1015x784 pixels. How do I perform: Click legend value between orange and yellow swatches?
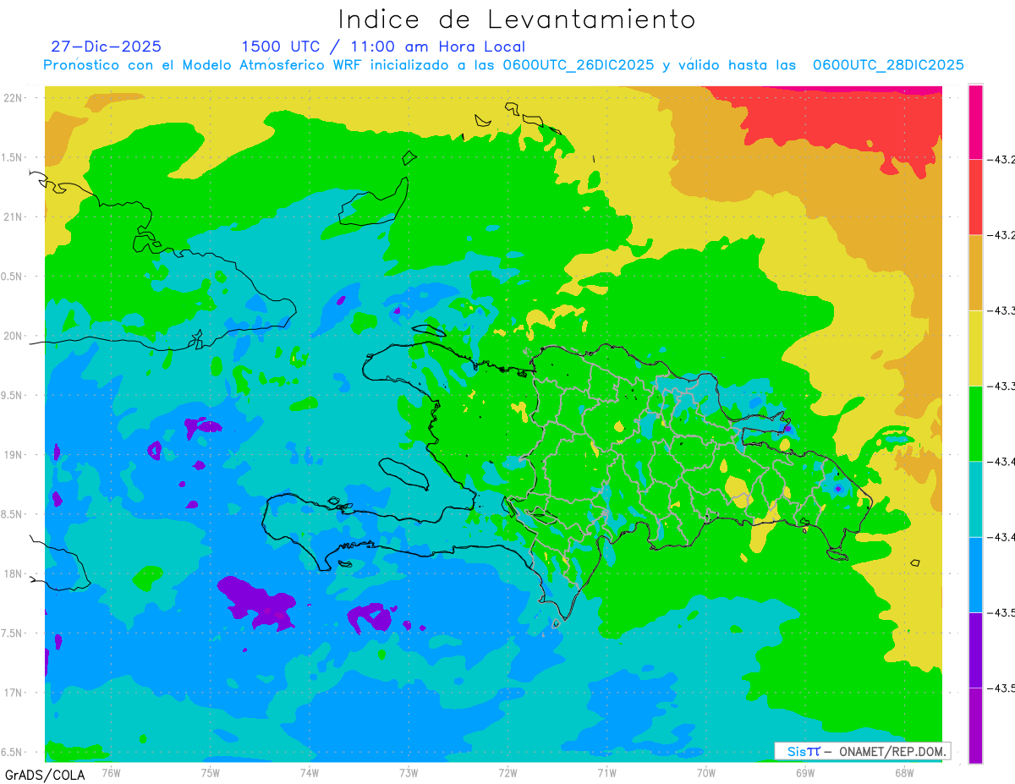(1001, 310)
